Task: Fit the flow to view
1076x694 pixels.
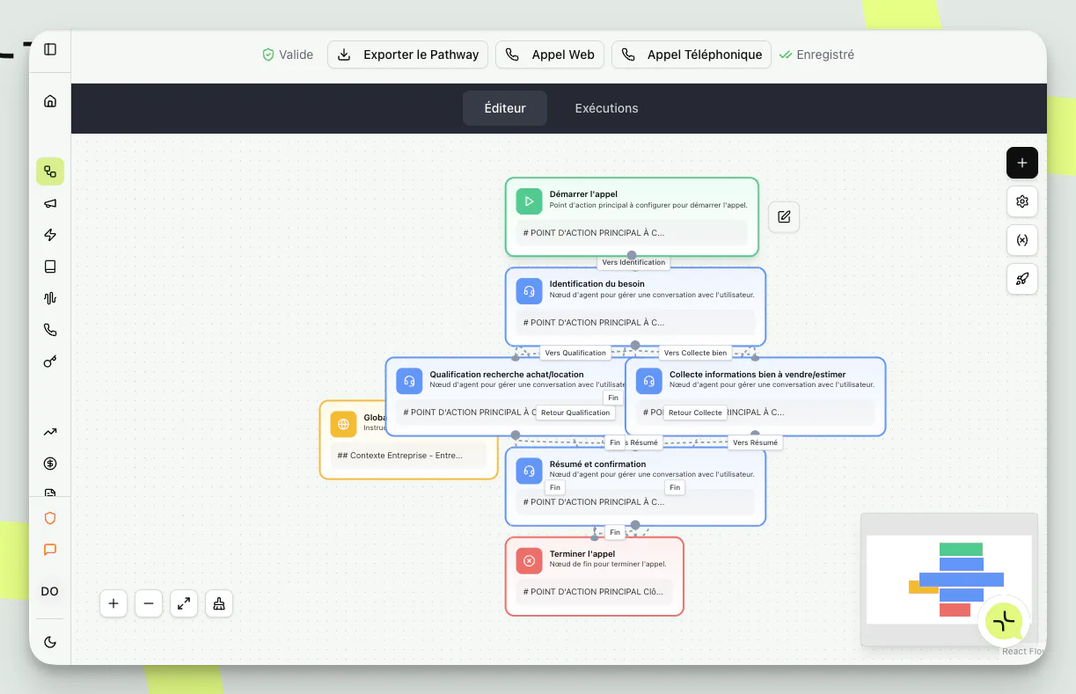Action: coord(184,603)
